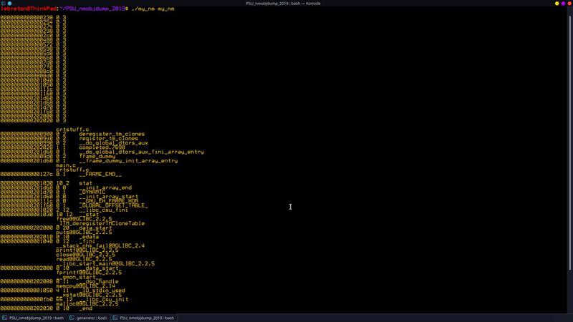Image resolution: width=573 pixels, height=322 pixels.
Task: Click the terminal's vertical scrollbar
Action: pos(570,143)
